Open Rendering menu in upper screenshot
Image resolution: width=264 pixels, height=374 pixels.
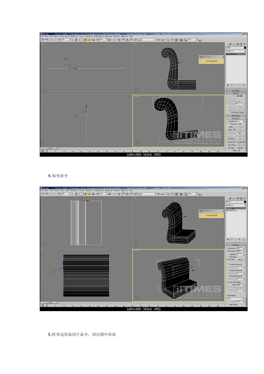[108, 36]
